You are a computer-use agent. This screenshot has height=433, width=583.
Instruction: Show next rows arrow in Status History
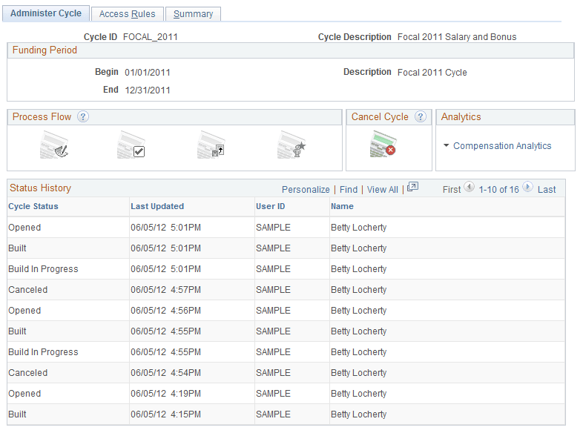click(x=527, y=187)
